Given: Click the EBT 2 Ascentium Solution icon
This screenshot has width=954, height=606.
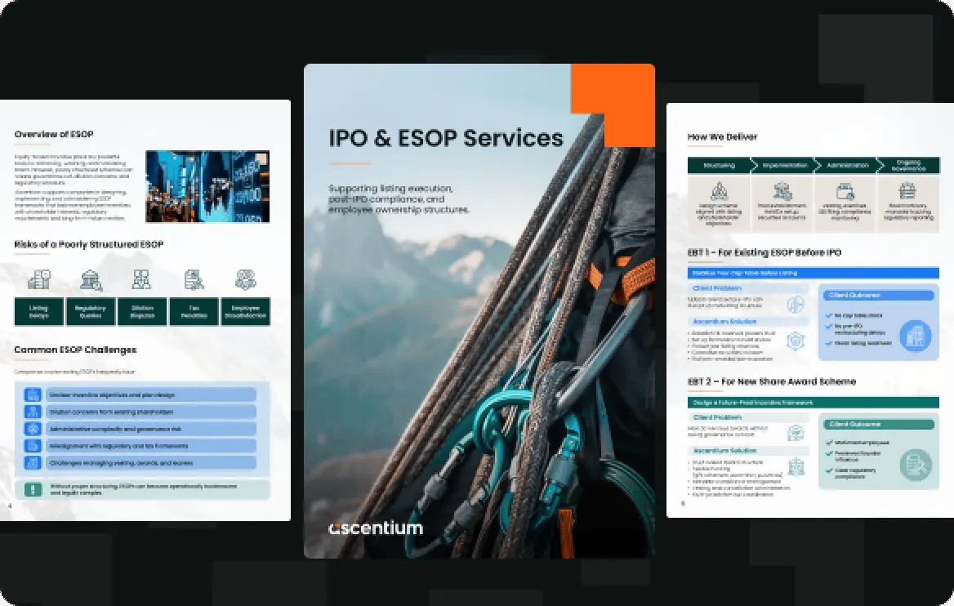Looking at the screenshot, I should pyautogui.click(x=796, y=467).
